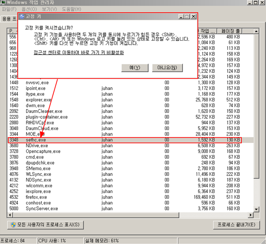Viewport: 266px width, 244px height.
Task: Maximize the Windows 작업 관리자 window
Action: click(x=256, y=2)
